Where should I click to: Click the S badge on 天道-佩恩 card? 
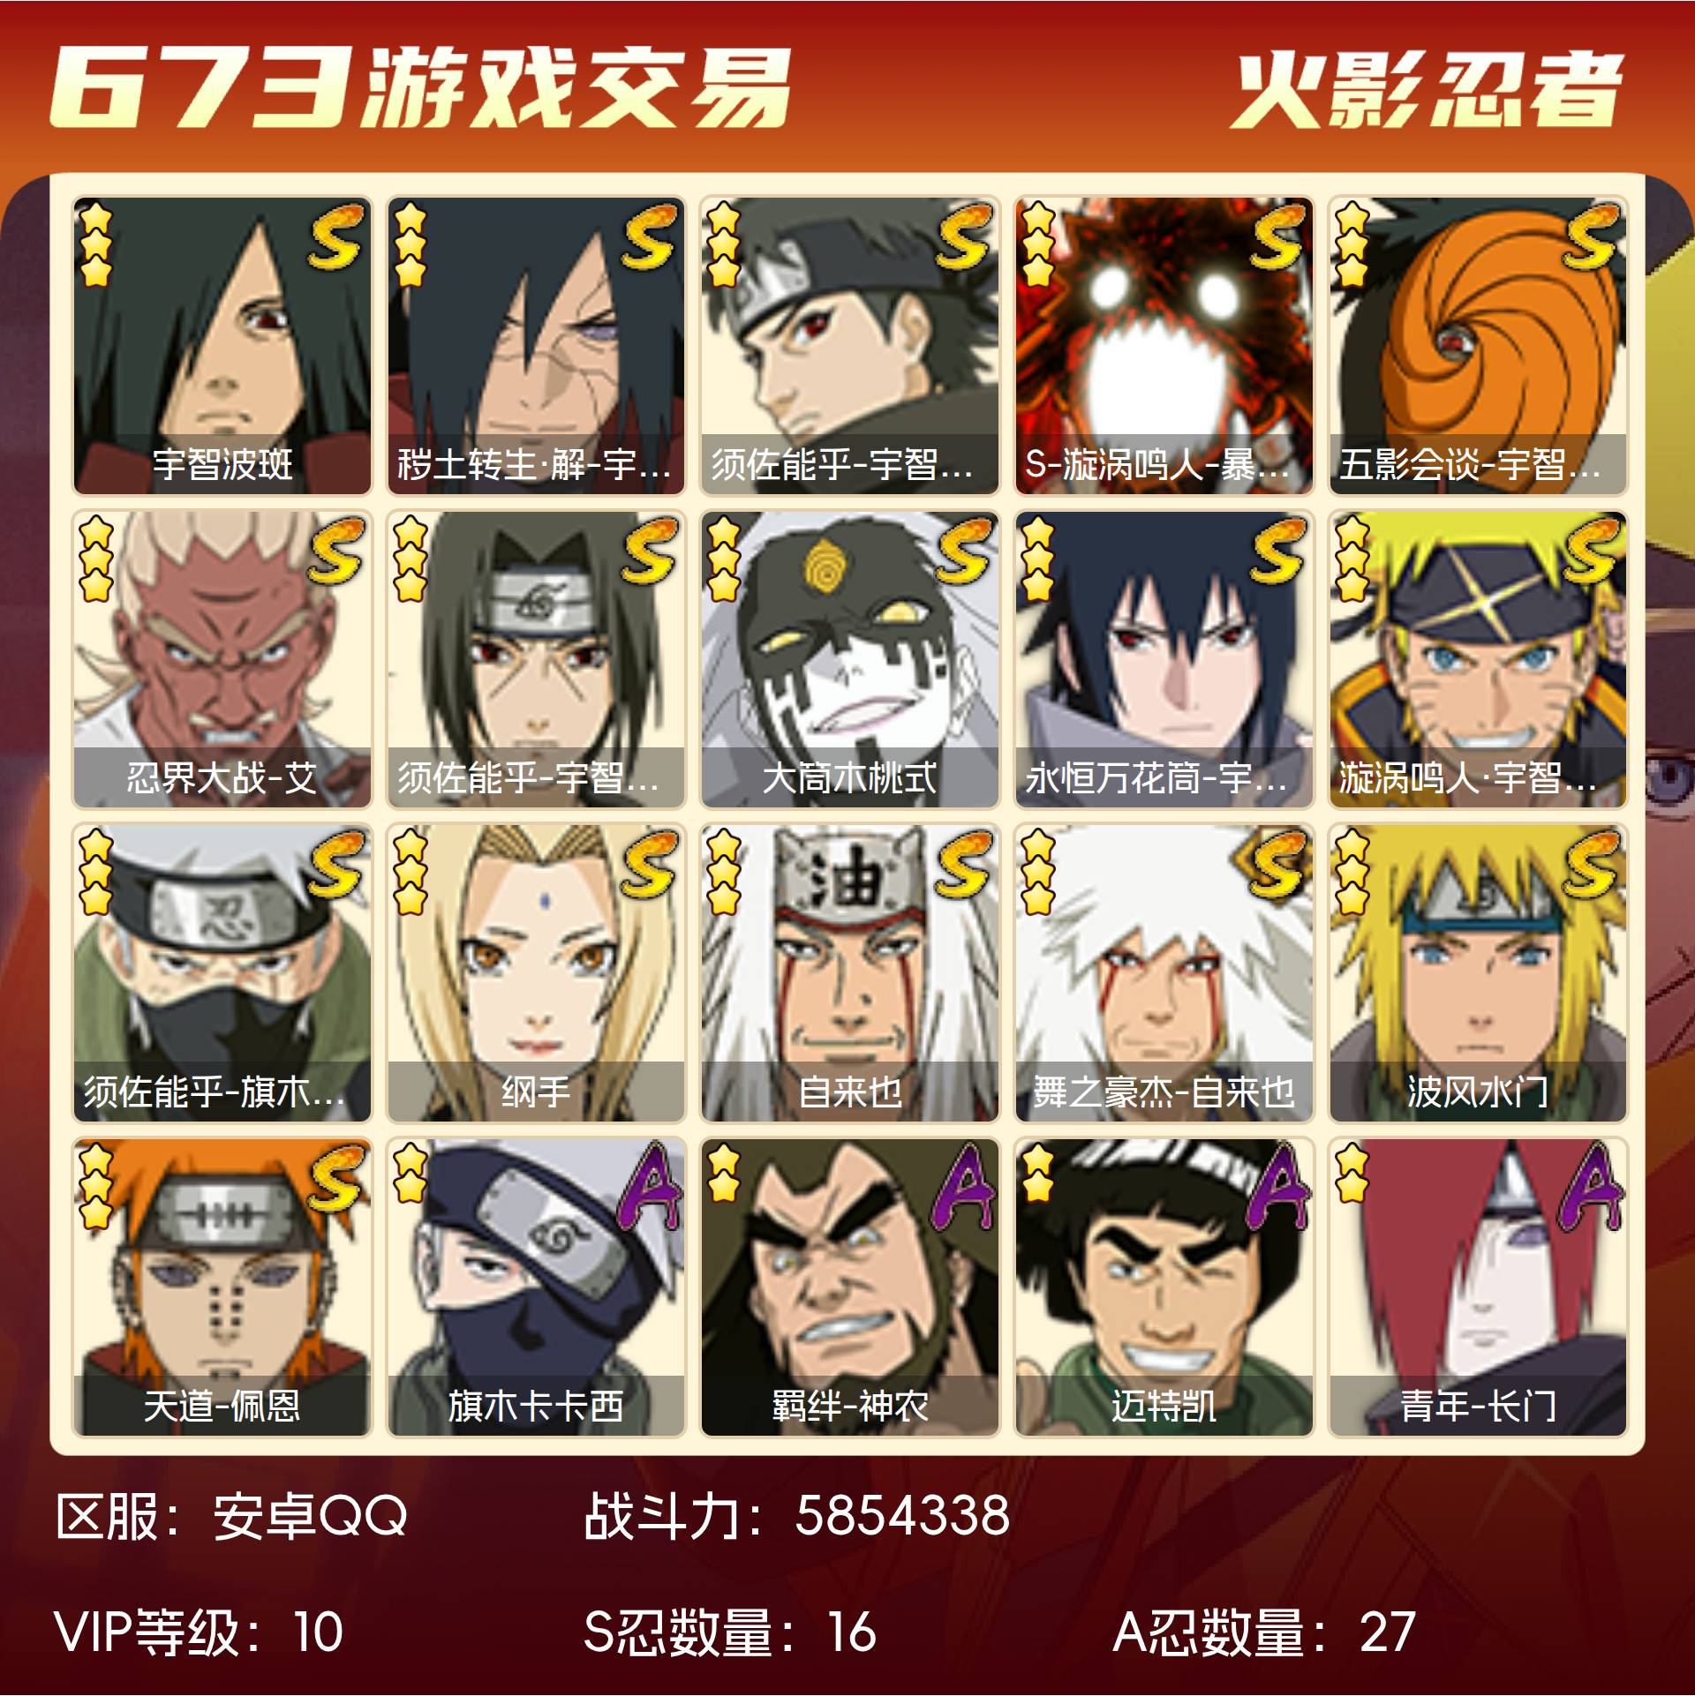(x=336, y=1178)
